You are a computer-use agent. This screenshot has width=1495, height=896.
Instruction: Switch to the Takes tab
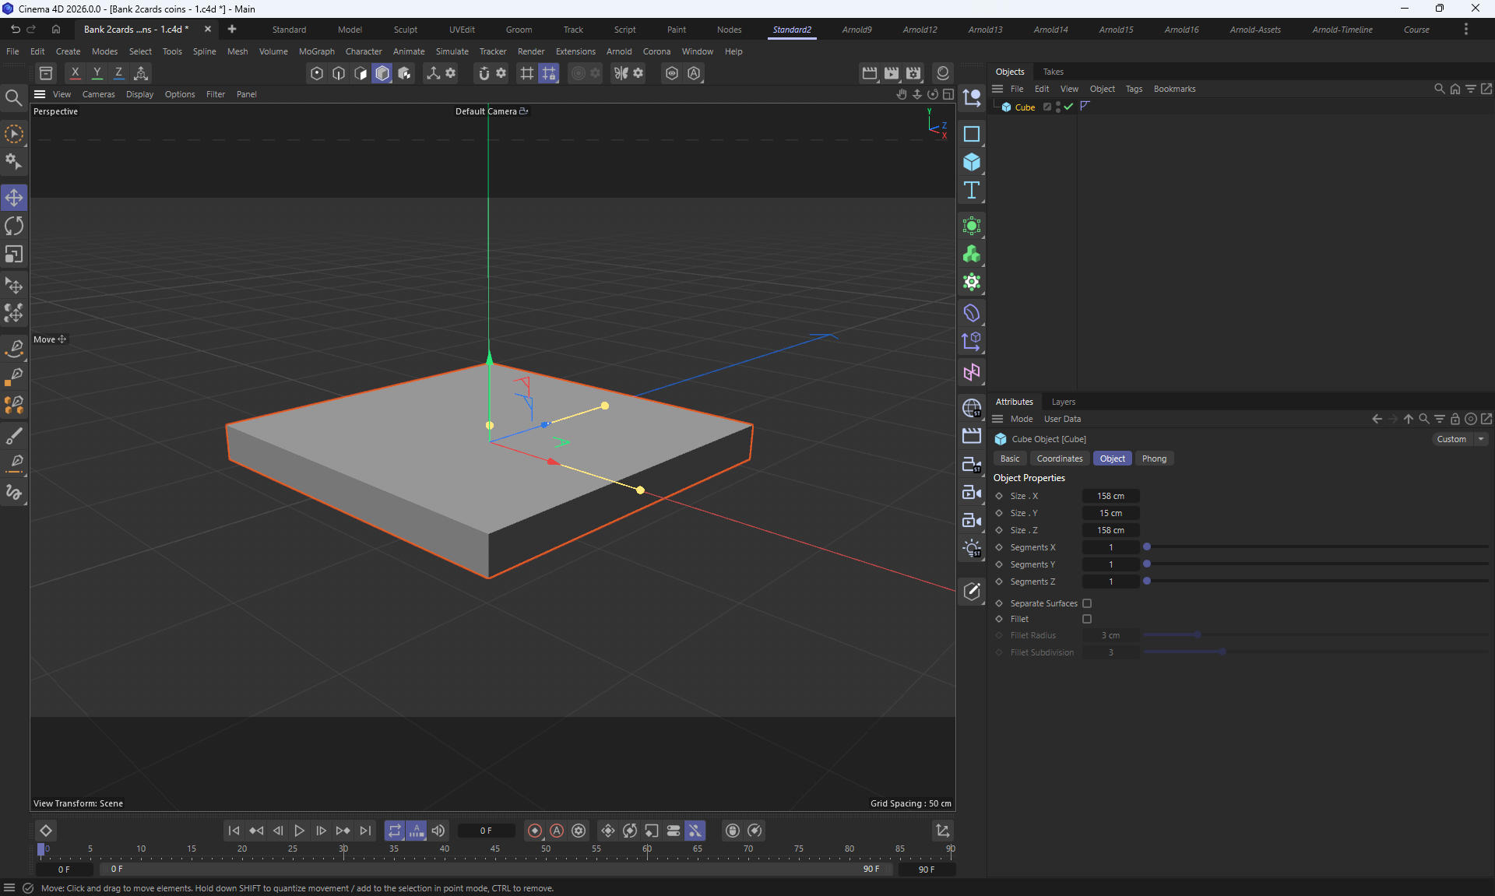pos(1053,72)
